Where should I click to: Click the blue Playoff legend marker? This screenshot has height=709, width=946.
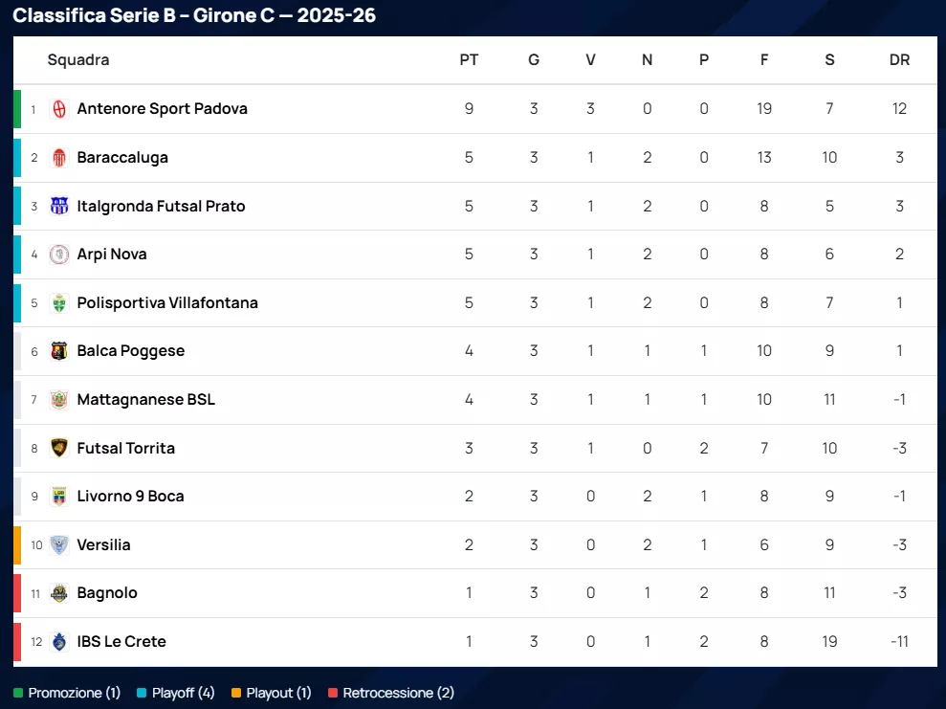(x=142, y=693)
